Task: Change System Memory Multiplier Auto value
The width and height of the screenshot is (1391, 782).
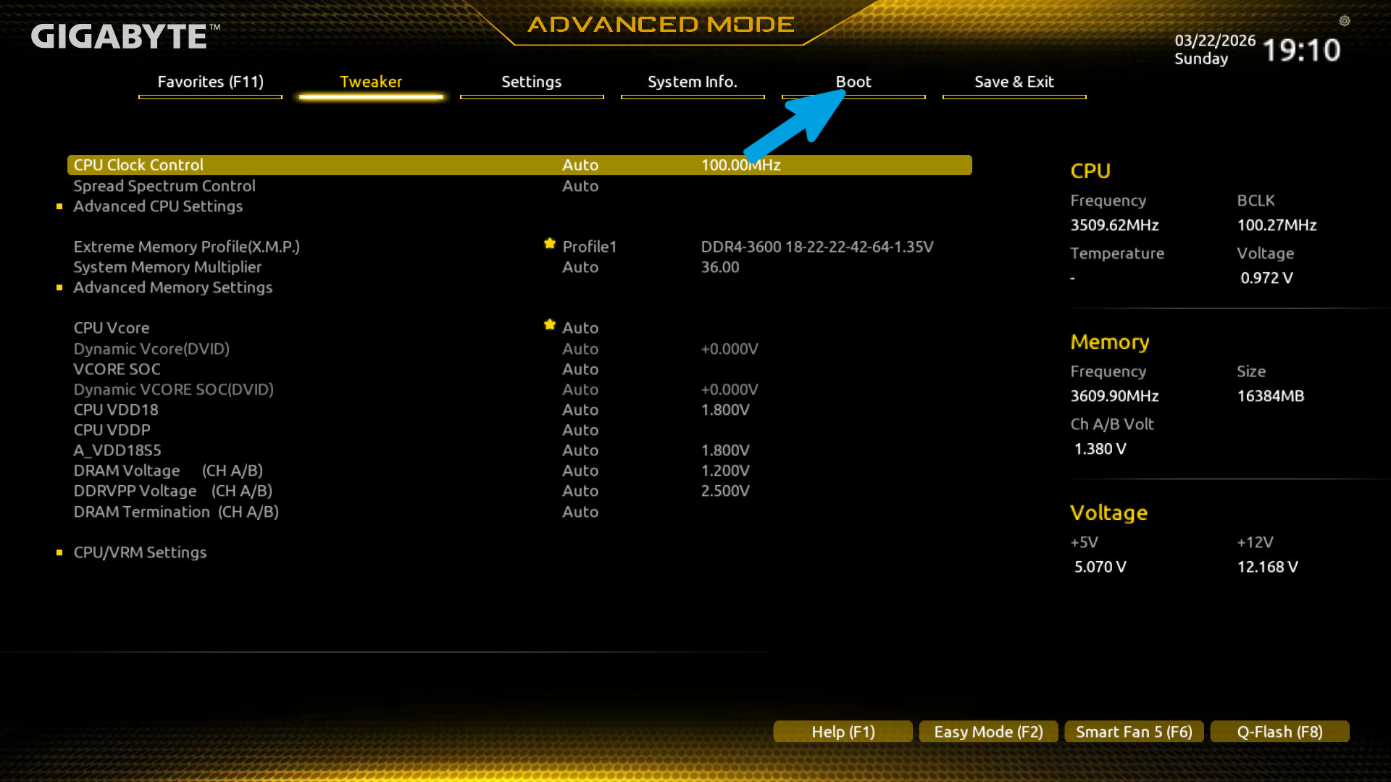Action: [x=580, y=267]
